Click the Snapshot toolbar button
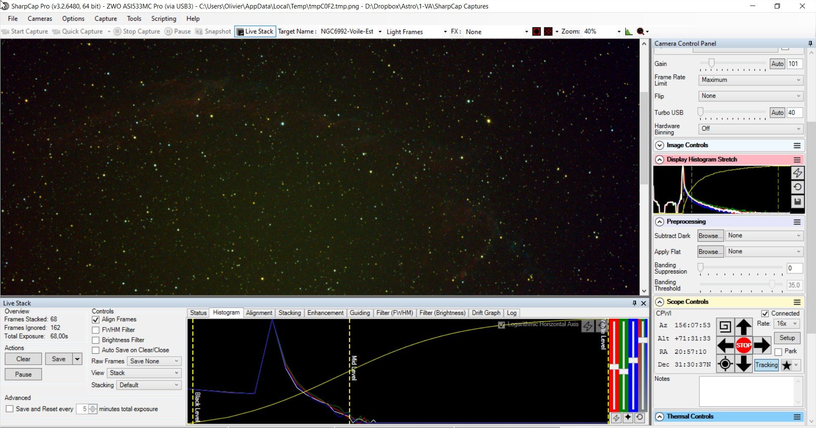The image size is (816, 428). 213,31
